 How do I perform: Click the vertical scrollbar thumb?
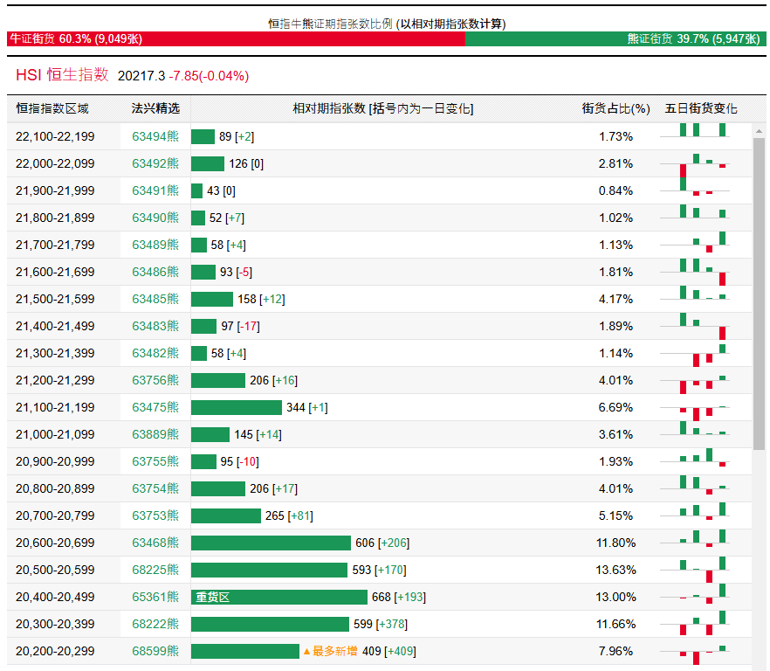759,294
